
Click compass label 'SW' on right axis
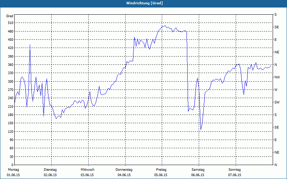coord(277,102)
